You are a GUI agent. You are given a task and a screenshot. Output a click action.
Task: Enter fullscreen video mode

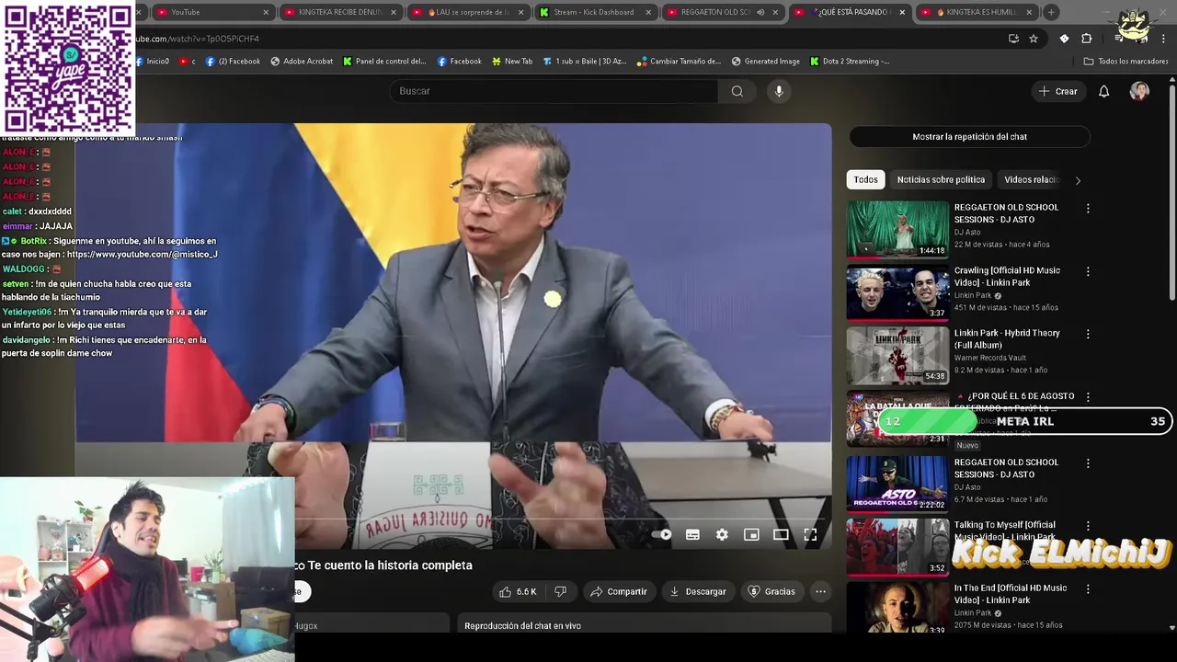click(810, 534)
